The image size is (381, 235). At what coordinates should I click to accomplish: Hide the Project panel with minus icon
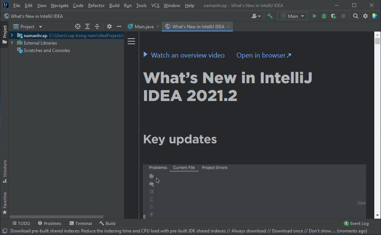[x=119, y=26]
